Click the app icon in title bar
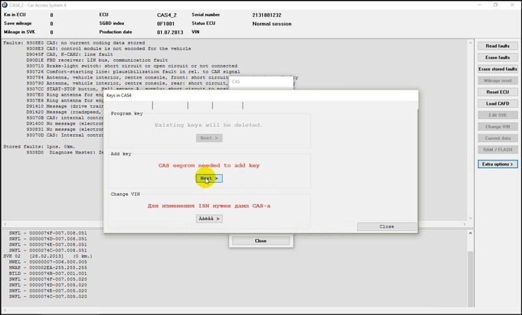 [5, 5]
